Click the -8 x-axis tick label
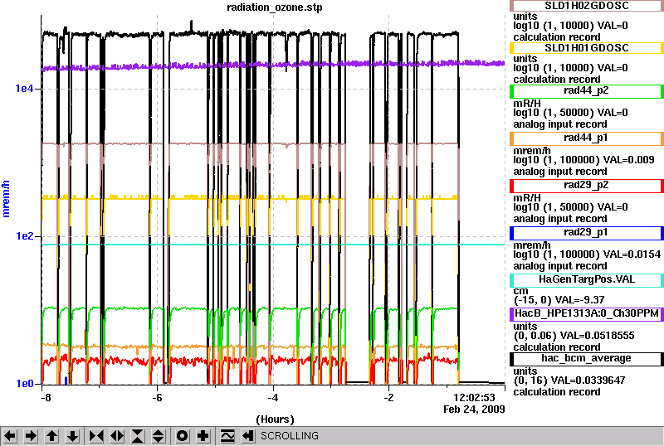The image size is (664, 446). (x=46, y=398)
